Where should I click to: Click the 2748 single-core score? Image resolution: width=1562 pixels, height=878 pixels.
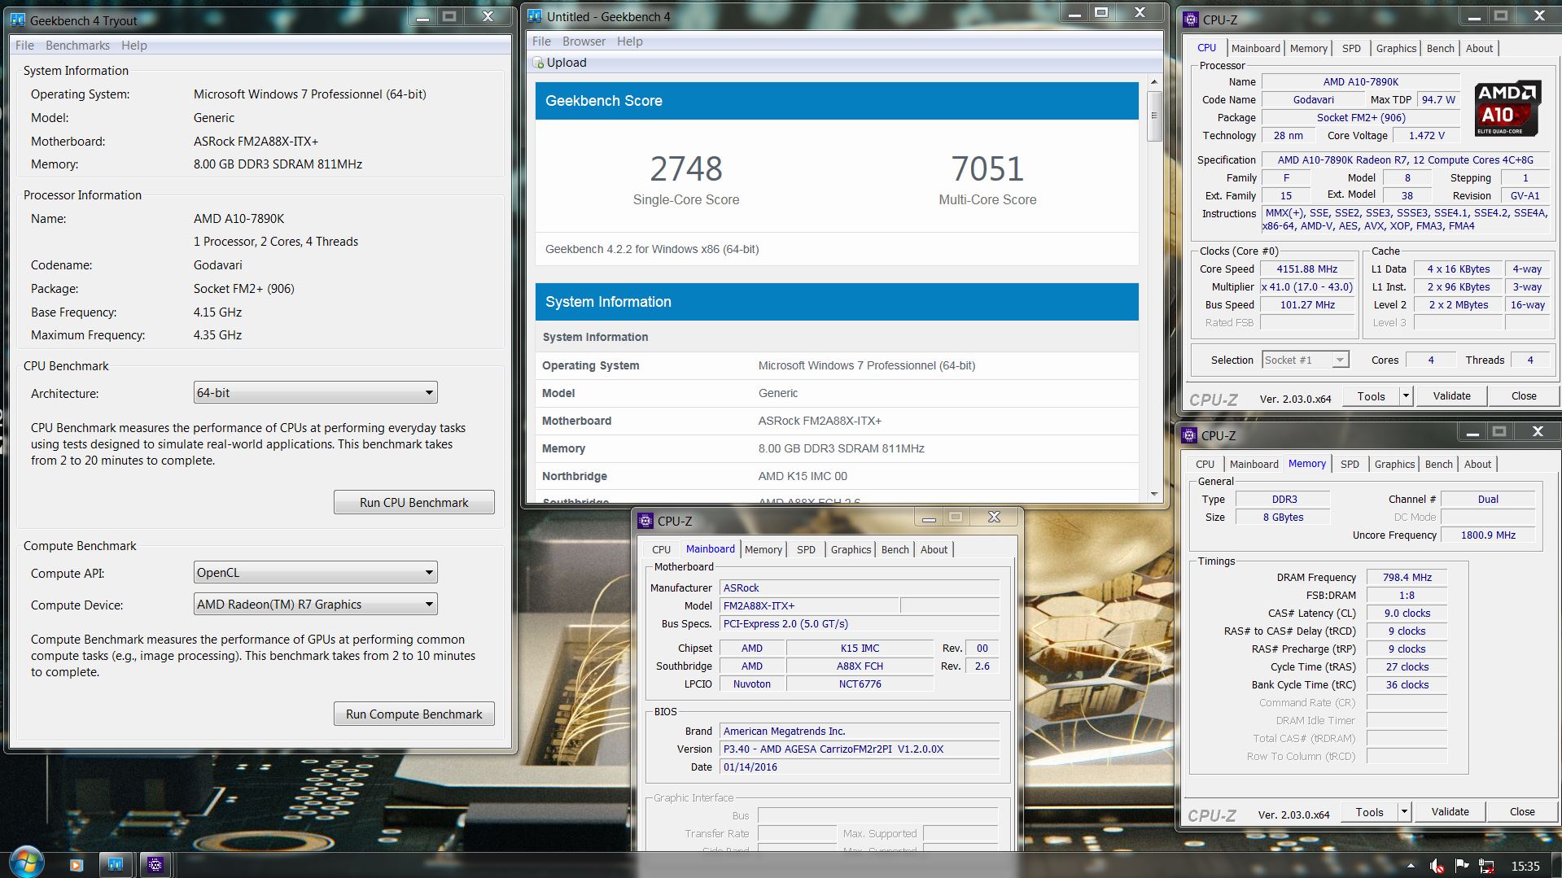pos(685,169)
